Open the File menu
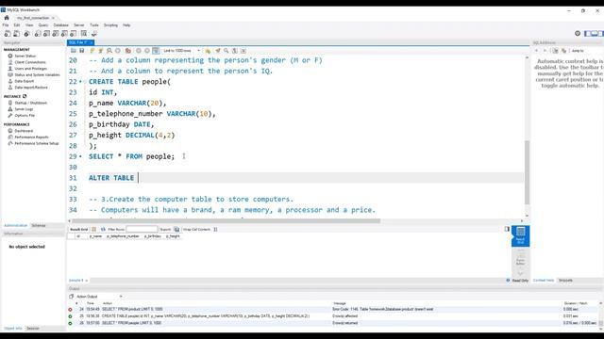 pos(6,25)
